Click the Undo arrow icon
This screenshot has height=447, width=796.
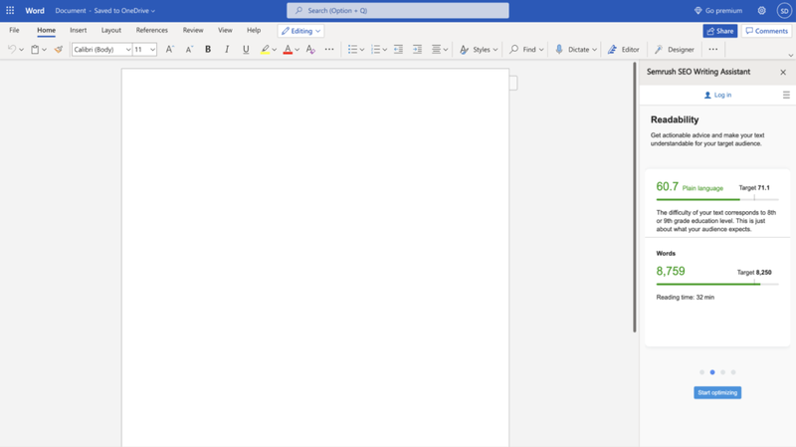(x=12, y=49)
